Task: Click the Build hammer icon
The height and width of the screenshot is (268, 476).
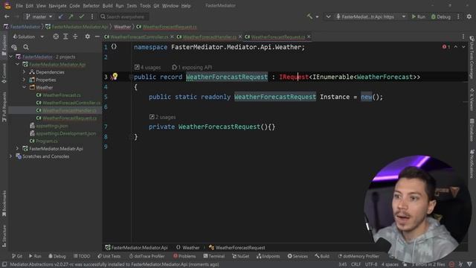Action: click(x=309, y=16)
